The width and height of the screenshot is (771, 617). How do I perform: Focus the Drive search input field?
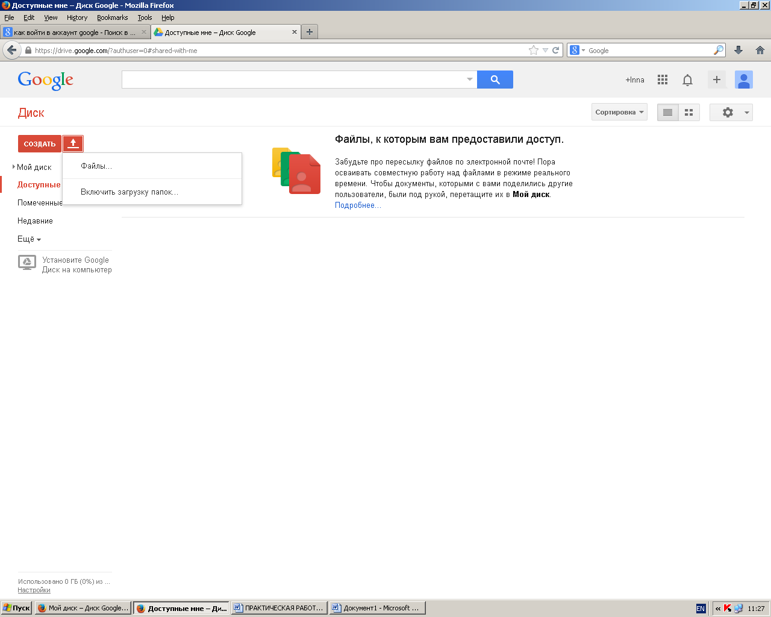pos(293,80)
